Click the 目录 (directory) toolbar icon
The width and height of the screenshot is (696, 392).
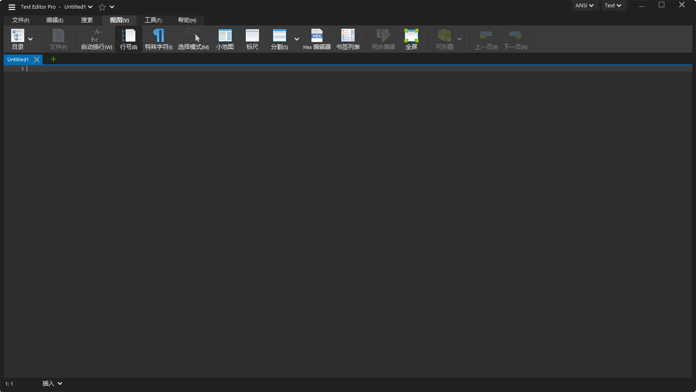18,39
